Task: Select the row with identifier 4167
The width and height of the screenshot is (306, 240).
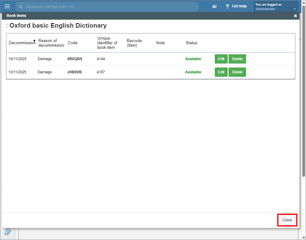Action: coord(101,72)
